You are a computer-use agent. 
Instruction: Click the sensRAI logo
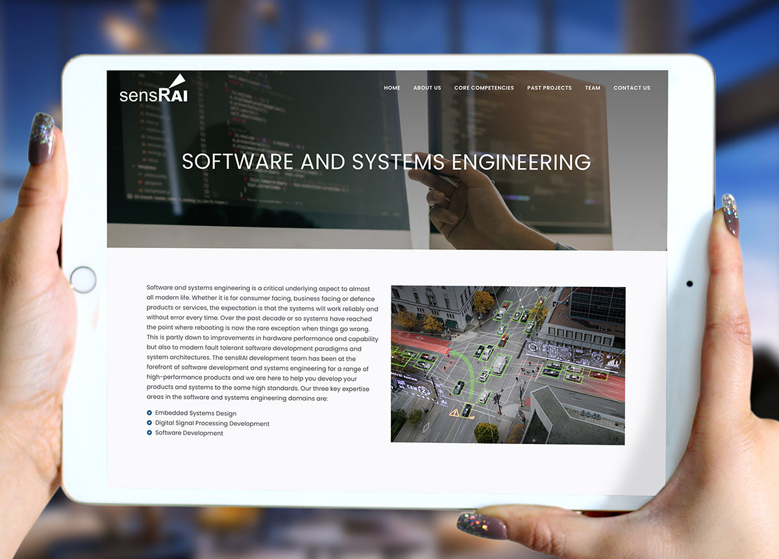(153, 90)
